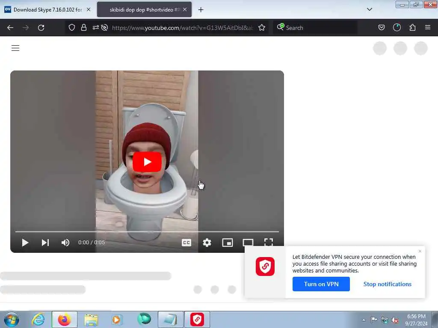The width and height of the screenshot is (438, 328).
Task: Click the Stop notifications link
Action: click(x=387, y=284)
